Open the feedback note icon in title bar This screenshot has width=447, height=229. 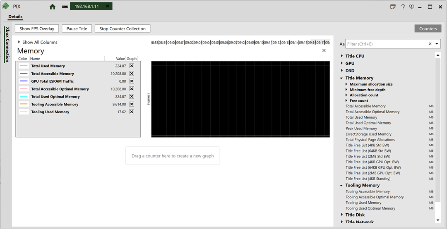click(x=393, y=7)
